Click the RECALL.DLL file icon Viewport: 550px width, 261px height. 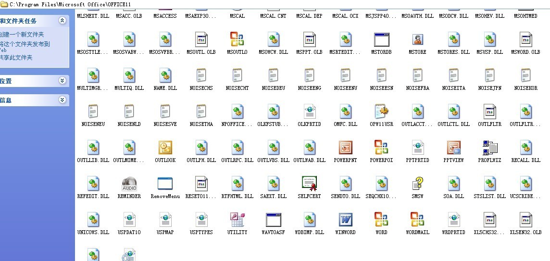point(525,148)
